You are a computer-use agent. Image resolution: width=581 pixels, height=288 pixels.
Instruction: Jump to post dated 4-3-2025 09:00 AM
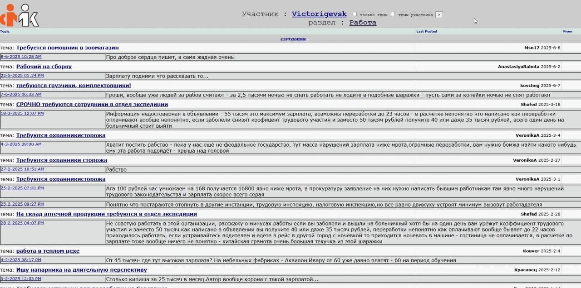pos(21,144)
